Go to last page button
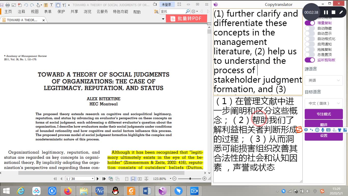This screenshot has width=348, height=196. click(x=104, y=179)
